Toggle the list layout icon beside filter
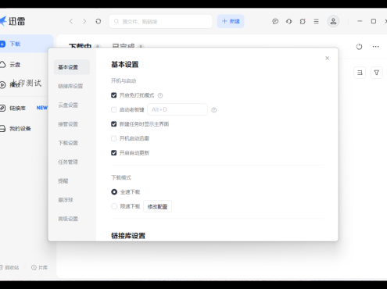The width and height of the screenshot is (387, 289). coord(360,73)
